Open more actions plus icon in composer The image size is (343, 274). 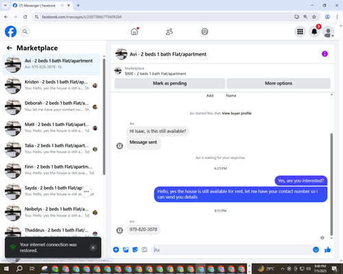pos(116,250)
